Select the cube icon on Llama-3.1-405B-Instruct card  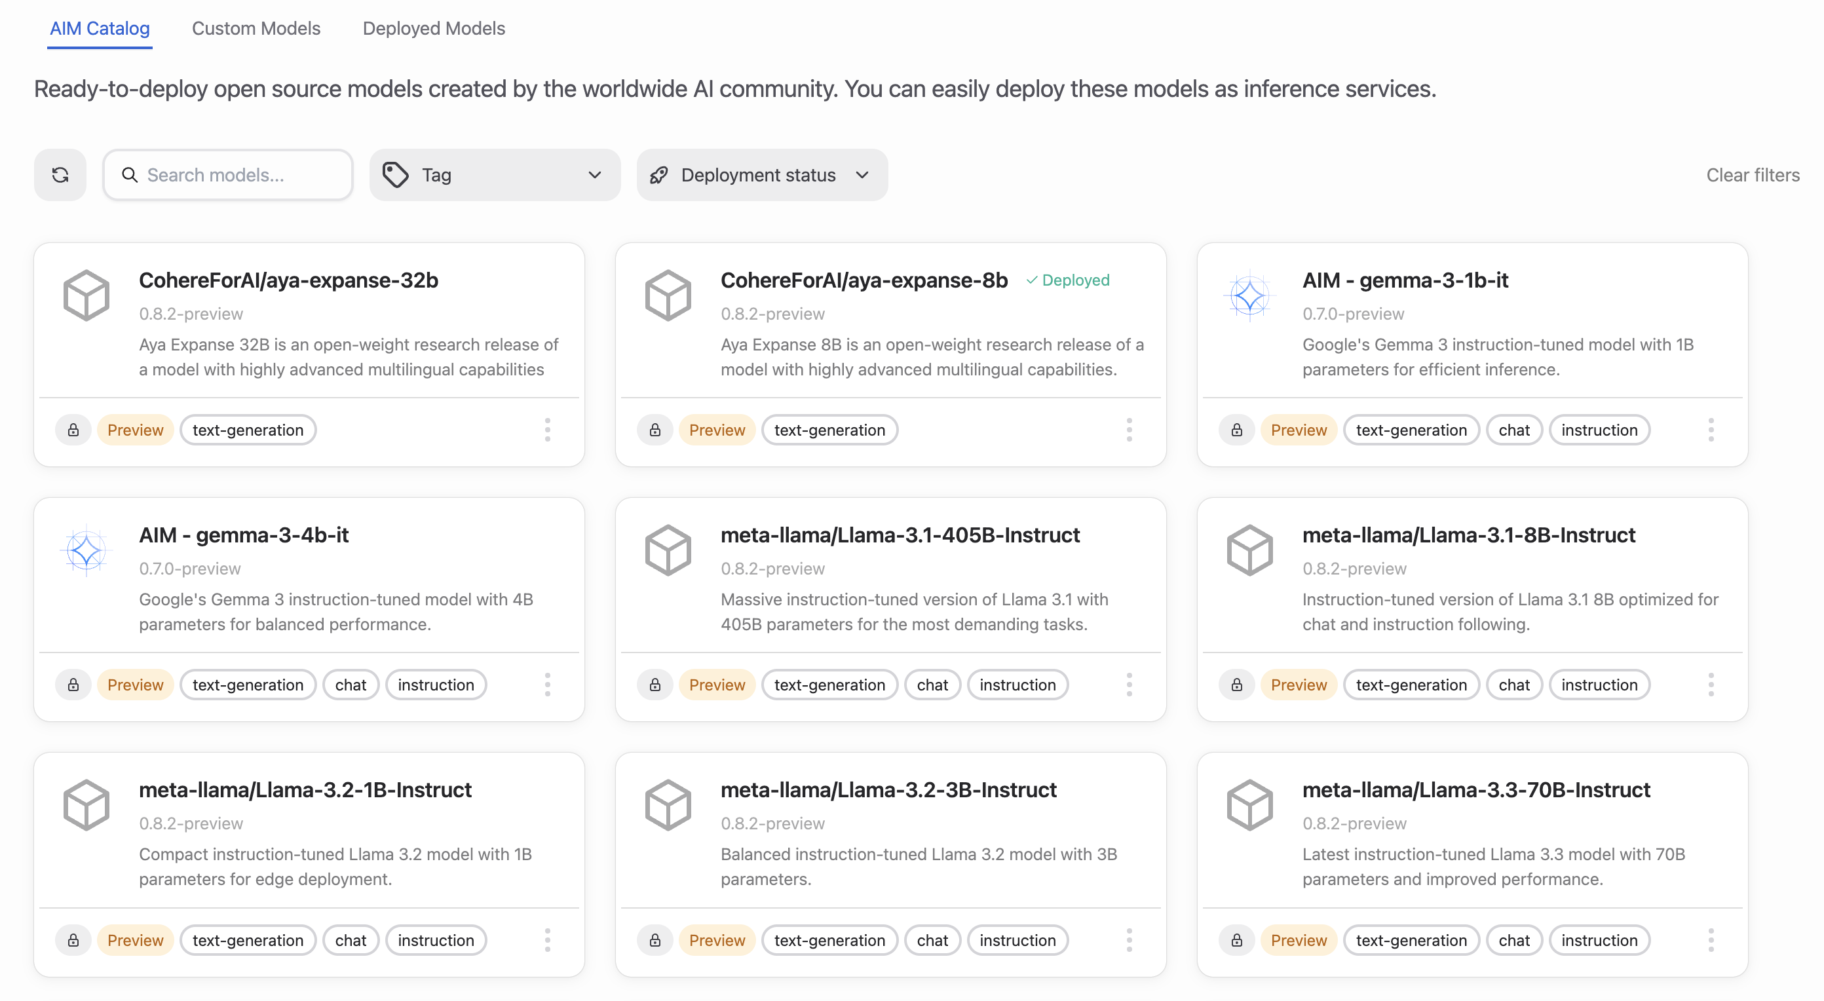pyautogui.click(x=668, y=550)
